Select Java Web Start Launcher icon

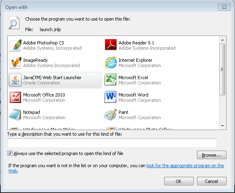tap(15, 80)
